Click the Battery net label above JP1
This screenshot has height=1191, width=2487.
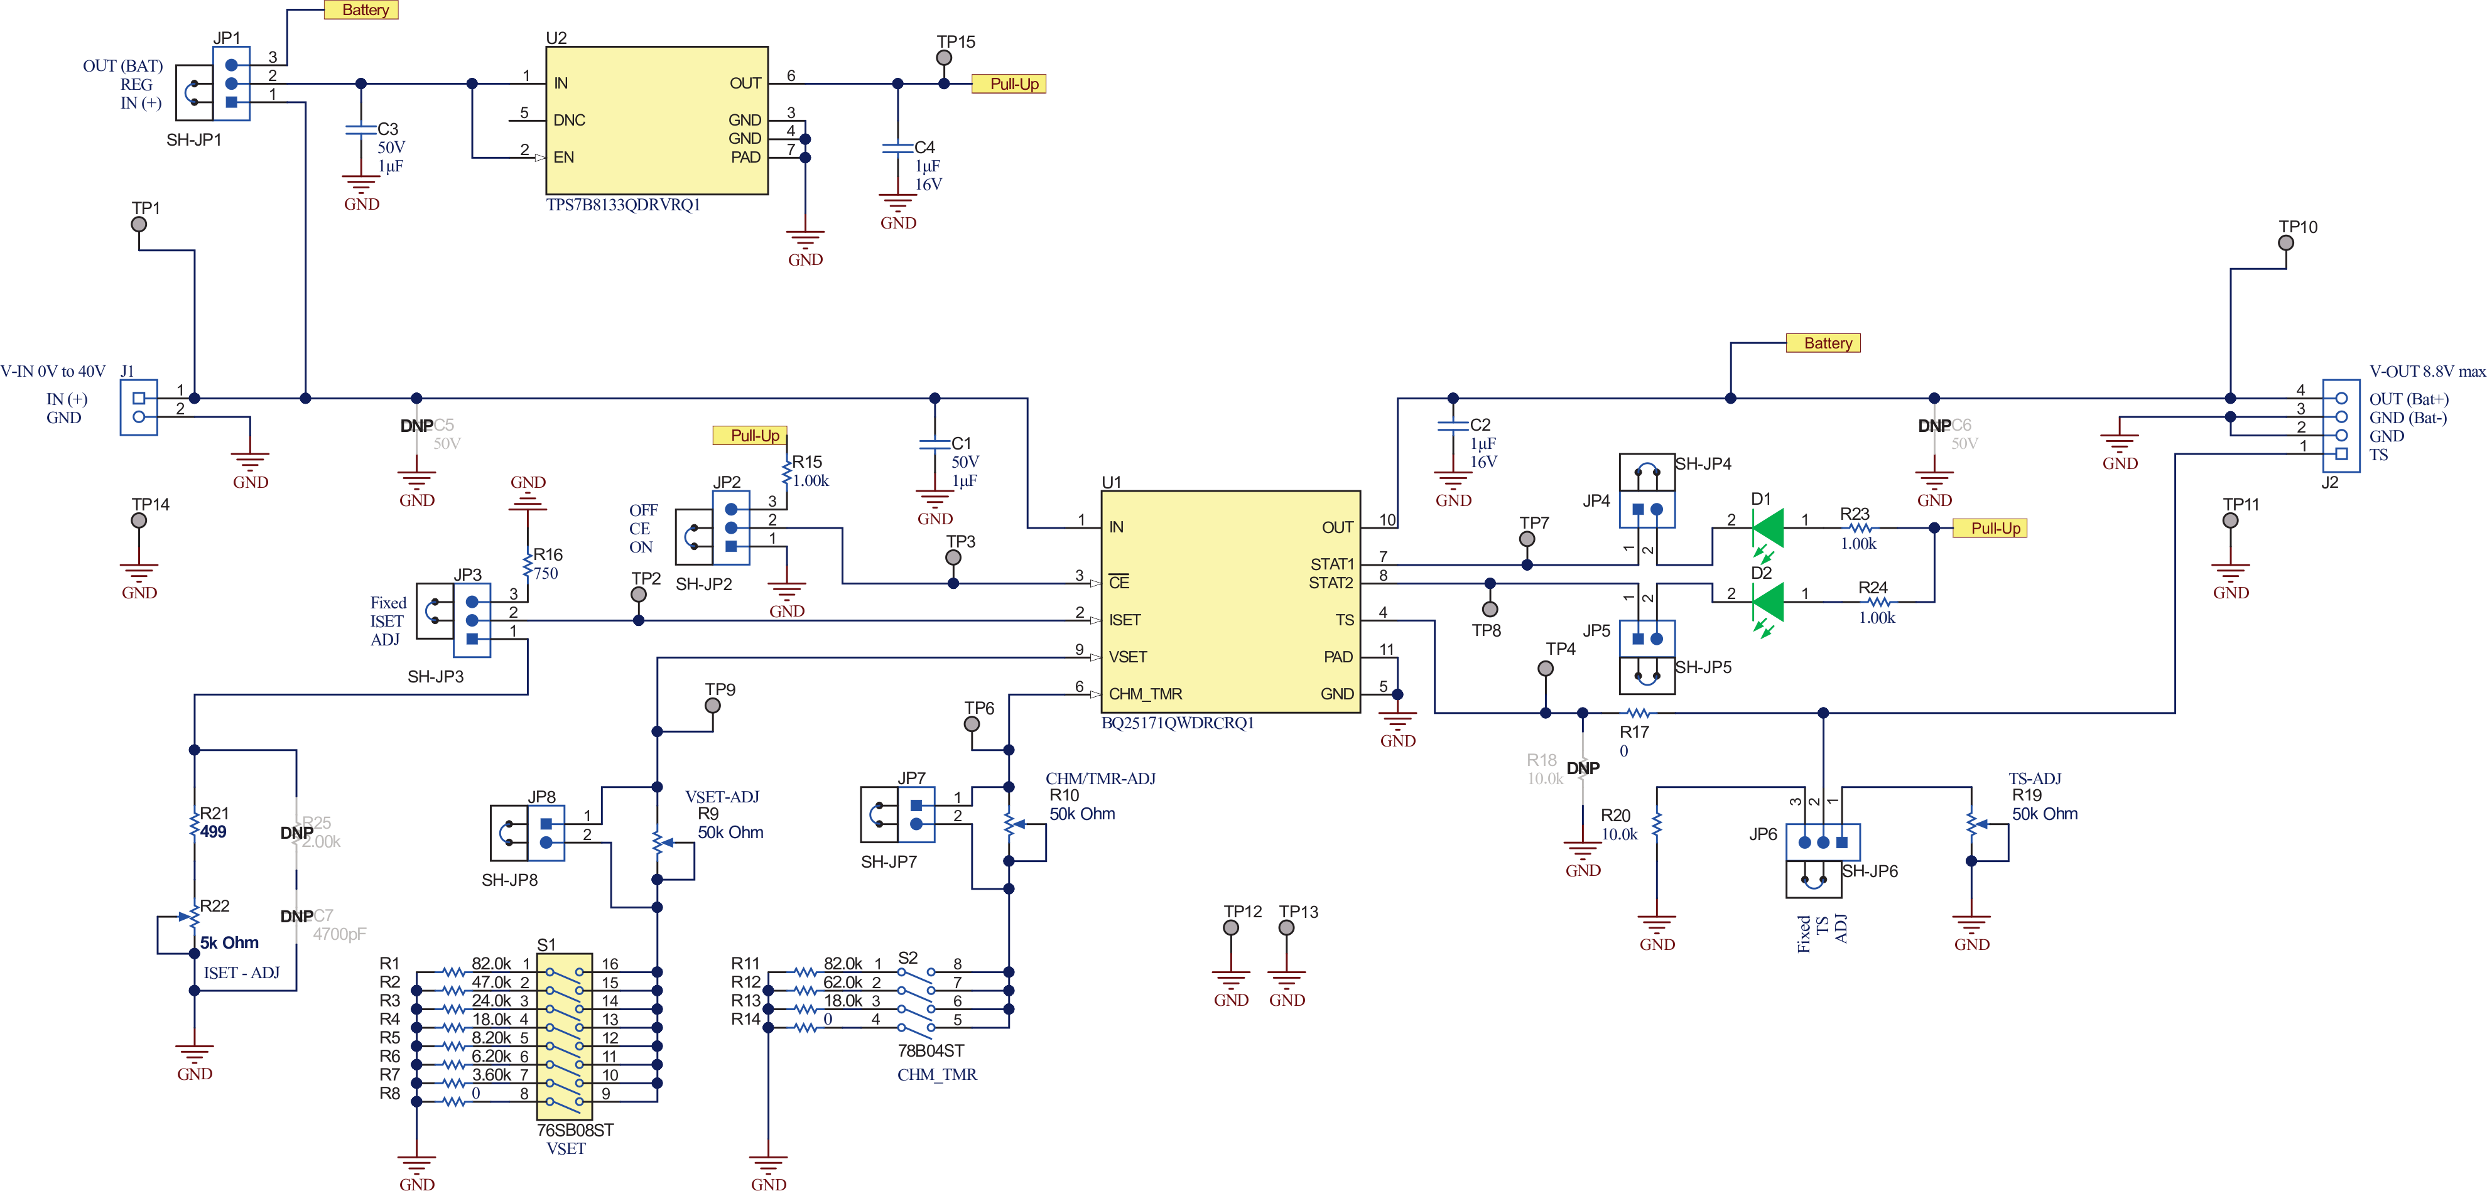(361, 9)
